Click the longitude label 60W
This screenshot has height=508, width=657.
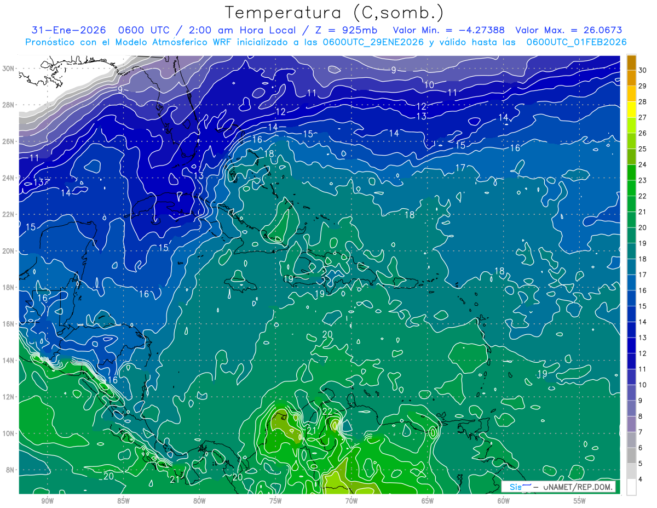(504, 501)
